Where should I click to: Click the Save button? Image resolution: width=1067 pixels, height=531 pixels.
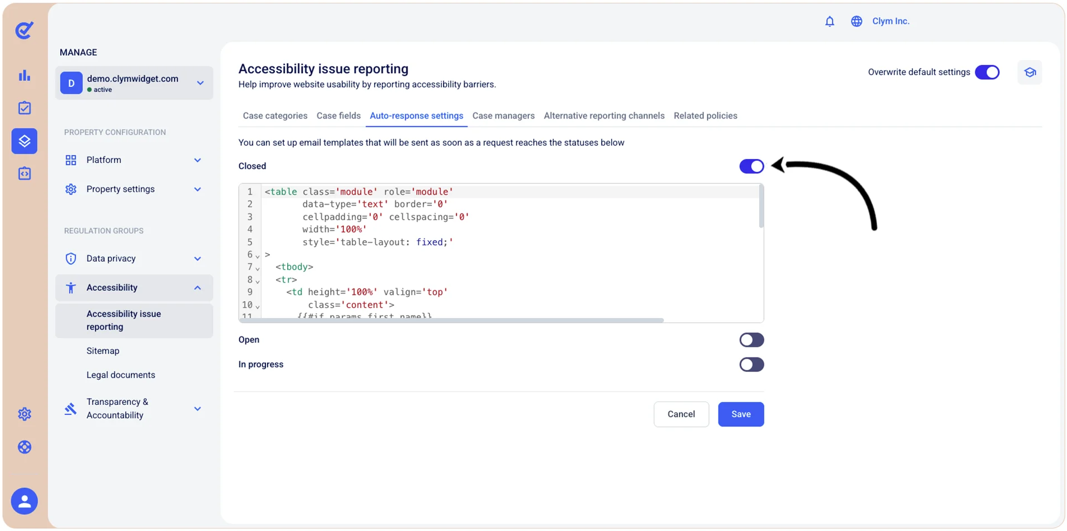(x=741, y=414)
